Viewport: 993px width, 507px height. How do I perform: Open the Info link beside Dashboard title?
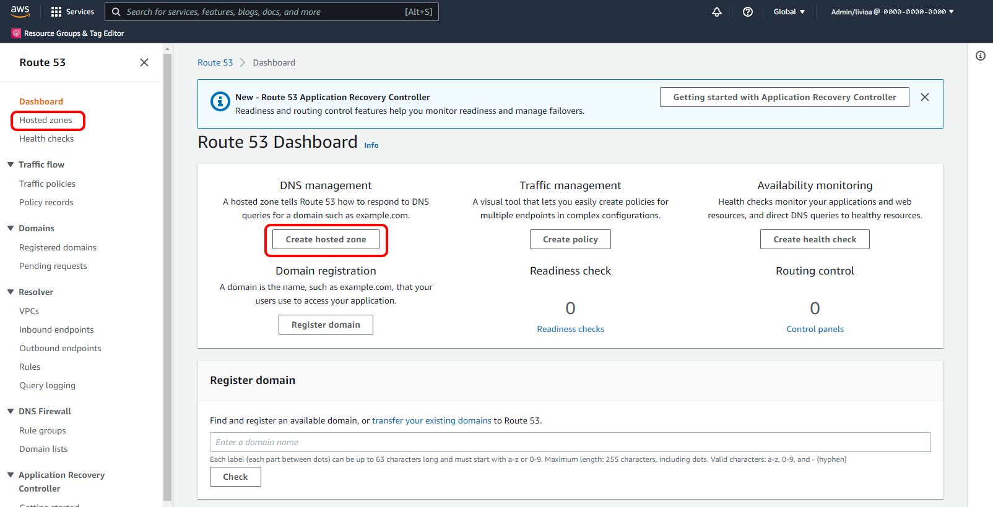click(371, 145)
